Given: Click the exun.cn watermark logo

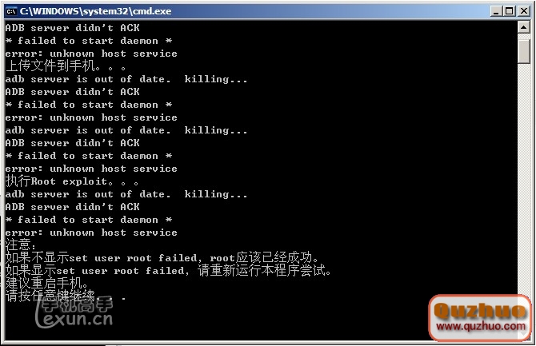Looking at the screenshot, I should (x=74, y=312).
